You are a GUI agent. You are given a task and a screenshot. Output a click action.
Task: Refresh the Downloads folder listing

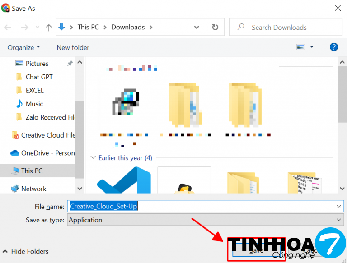[x=215, y=27]
